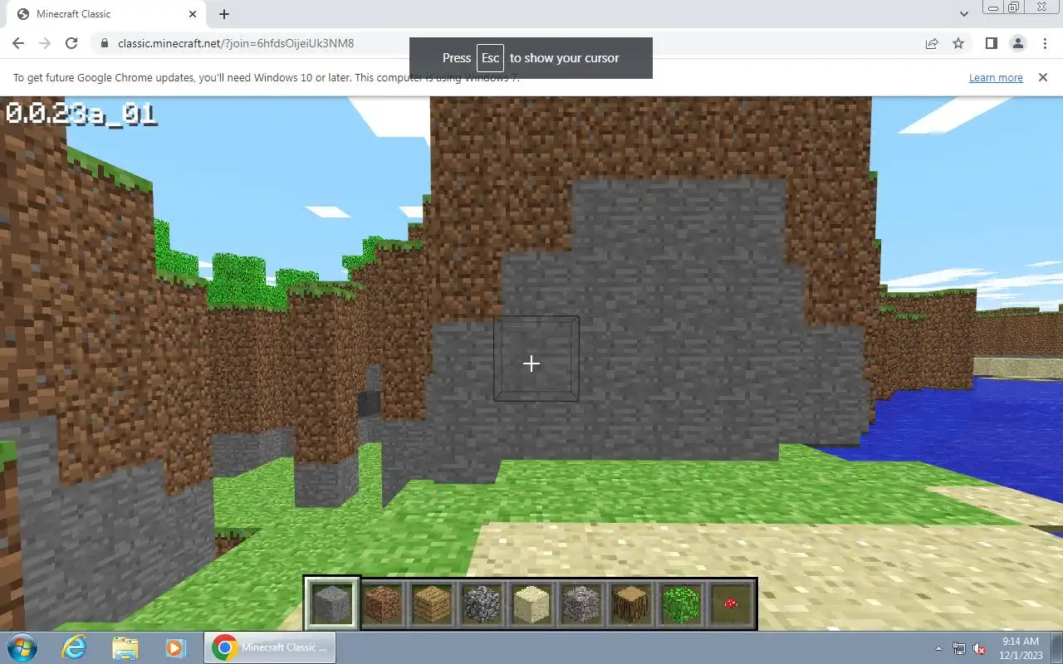
Task: Reload the Minecraft Classic page
Action: (71, 43)
